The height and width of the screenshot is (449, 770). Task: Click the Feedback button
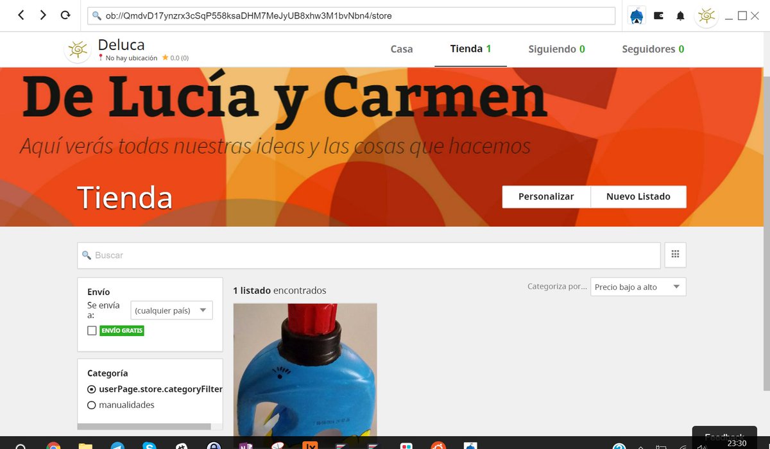point(724,436)
